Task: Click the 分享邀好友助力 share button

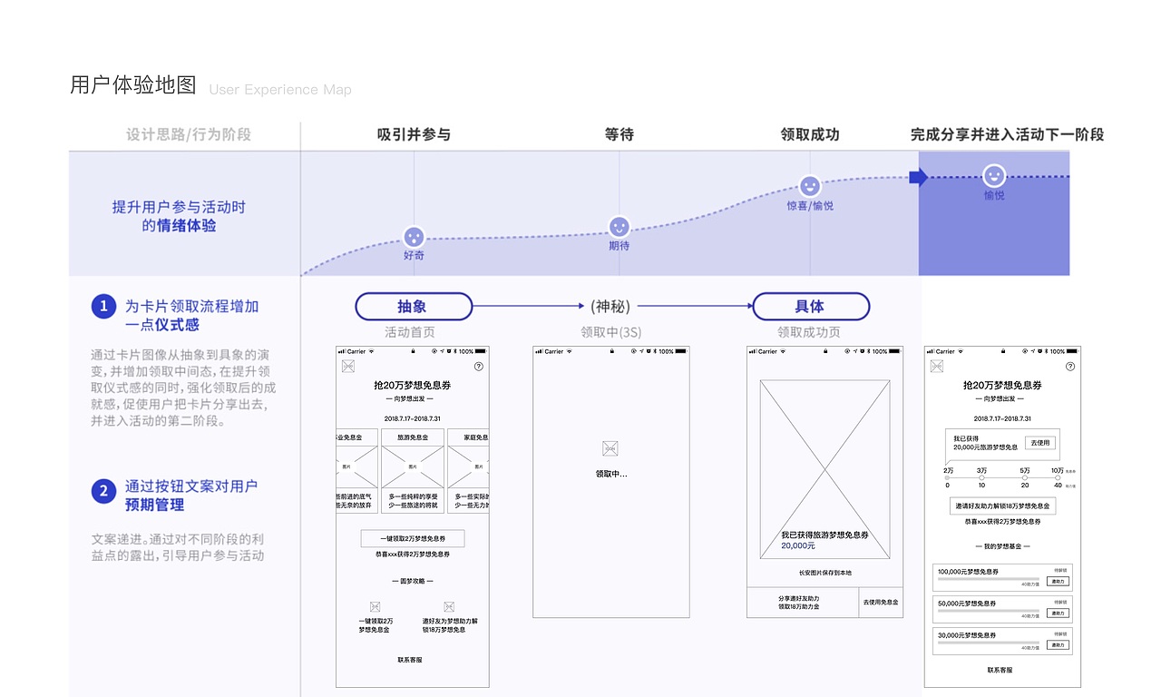Action: click(799, 601)
